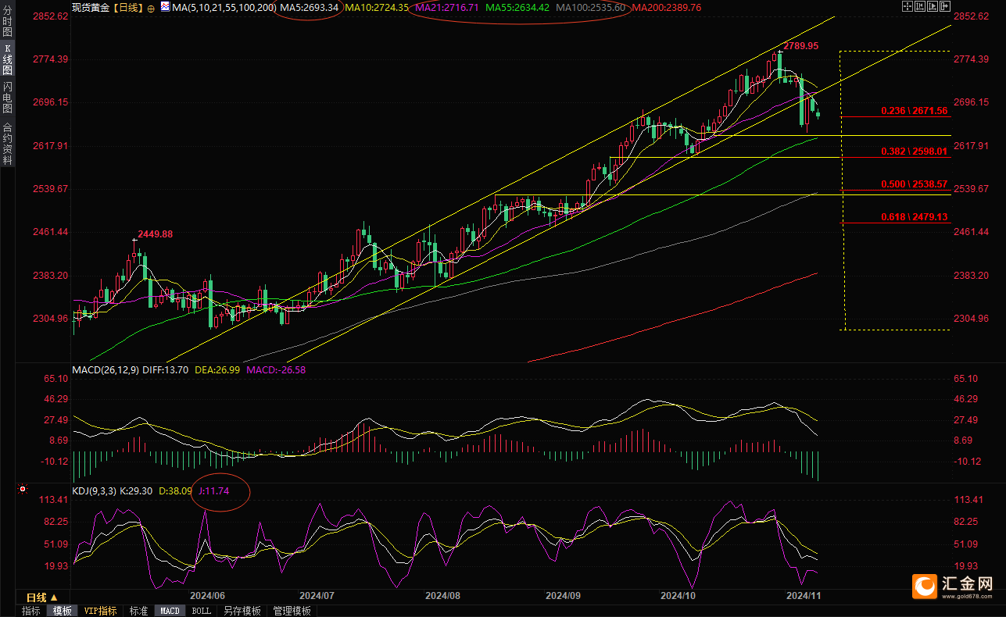
Task: Select the VIP指标 bottom tab
Action: pyautogui.click(x=101, y=611)
